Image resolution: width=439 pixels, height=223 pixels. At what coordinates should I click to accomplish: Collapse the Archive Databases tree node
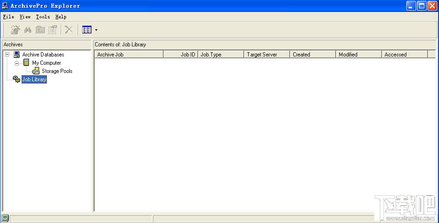pyautogui.click(x=7, y=55)
